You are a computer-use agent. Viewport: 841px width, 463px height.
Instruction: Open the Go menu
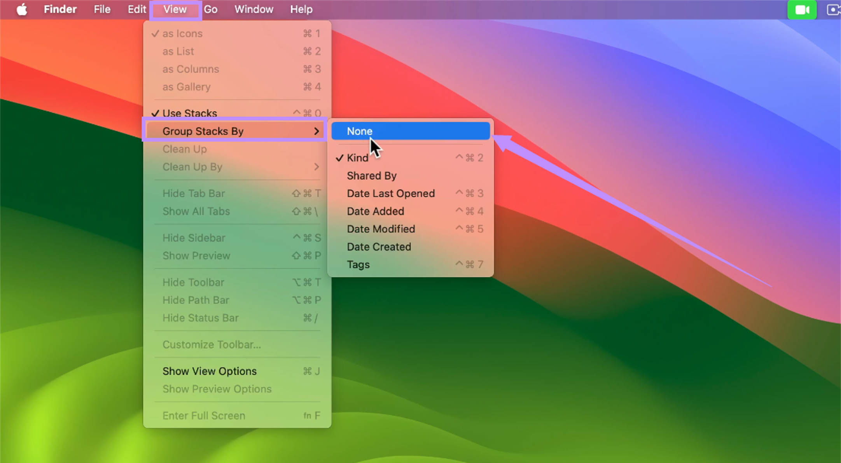coord(210,9)
